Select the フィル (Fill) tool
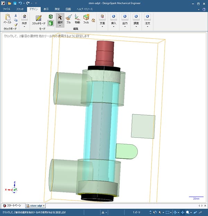The width and height of the screenshot is (208, 216). [86, 18]
